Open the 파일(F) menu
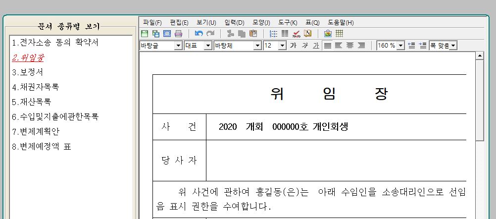Image resolution: width=496 pixels, height=219 pixels. (152, 22)
